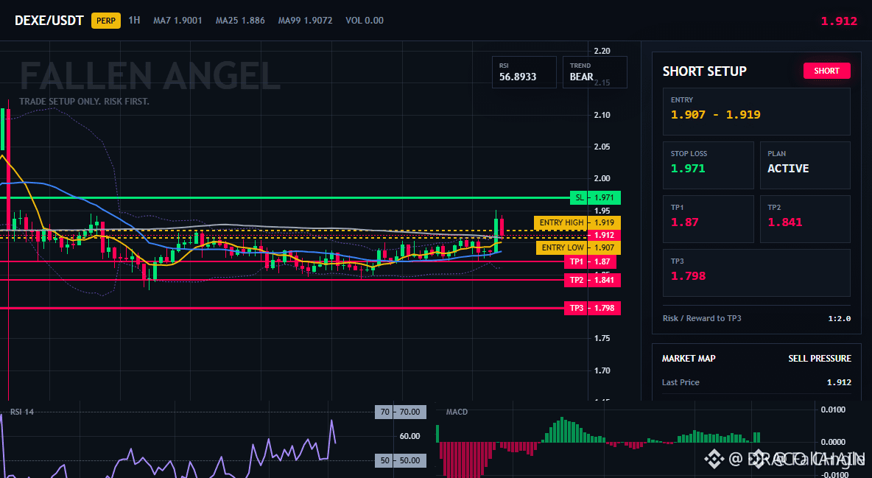872x478 pixels.
Task: Click the MARKET MAP heading
Action: tap(689, 359)
